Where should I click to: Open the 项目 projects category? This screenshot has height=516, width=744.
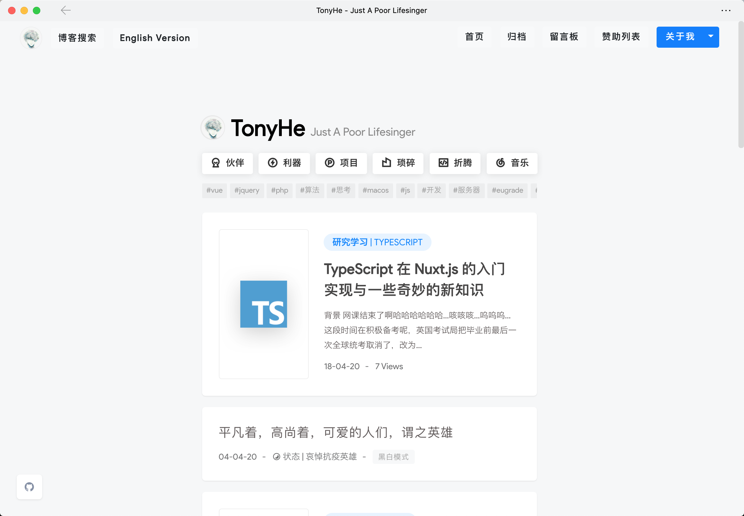pos(341,163)
